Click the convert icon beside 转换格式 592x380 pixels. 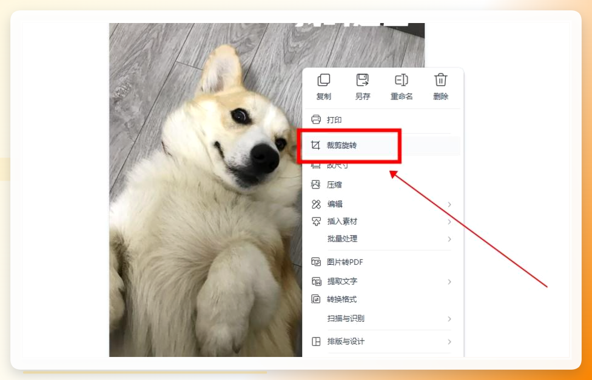click(x=315, y=299)
